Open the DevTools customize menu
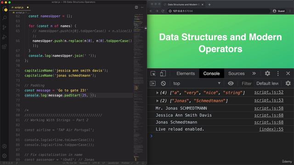 (x=278, y=73)
